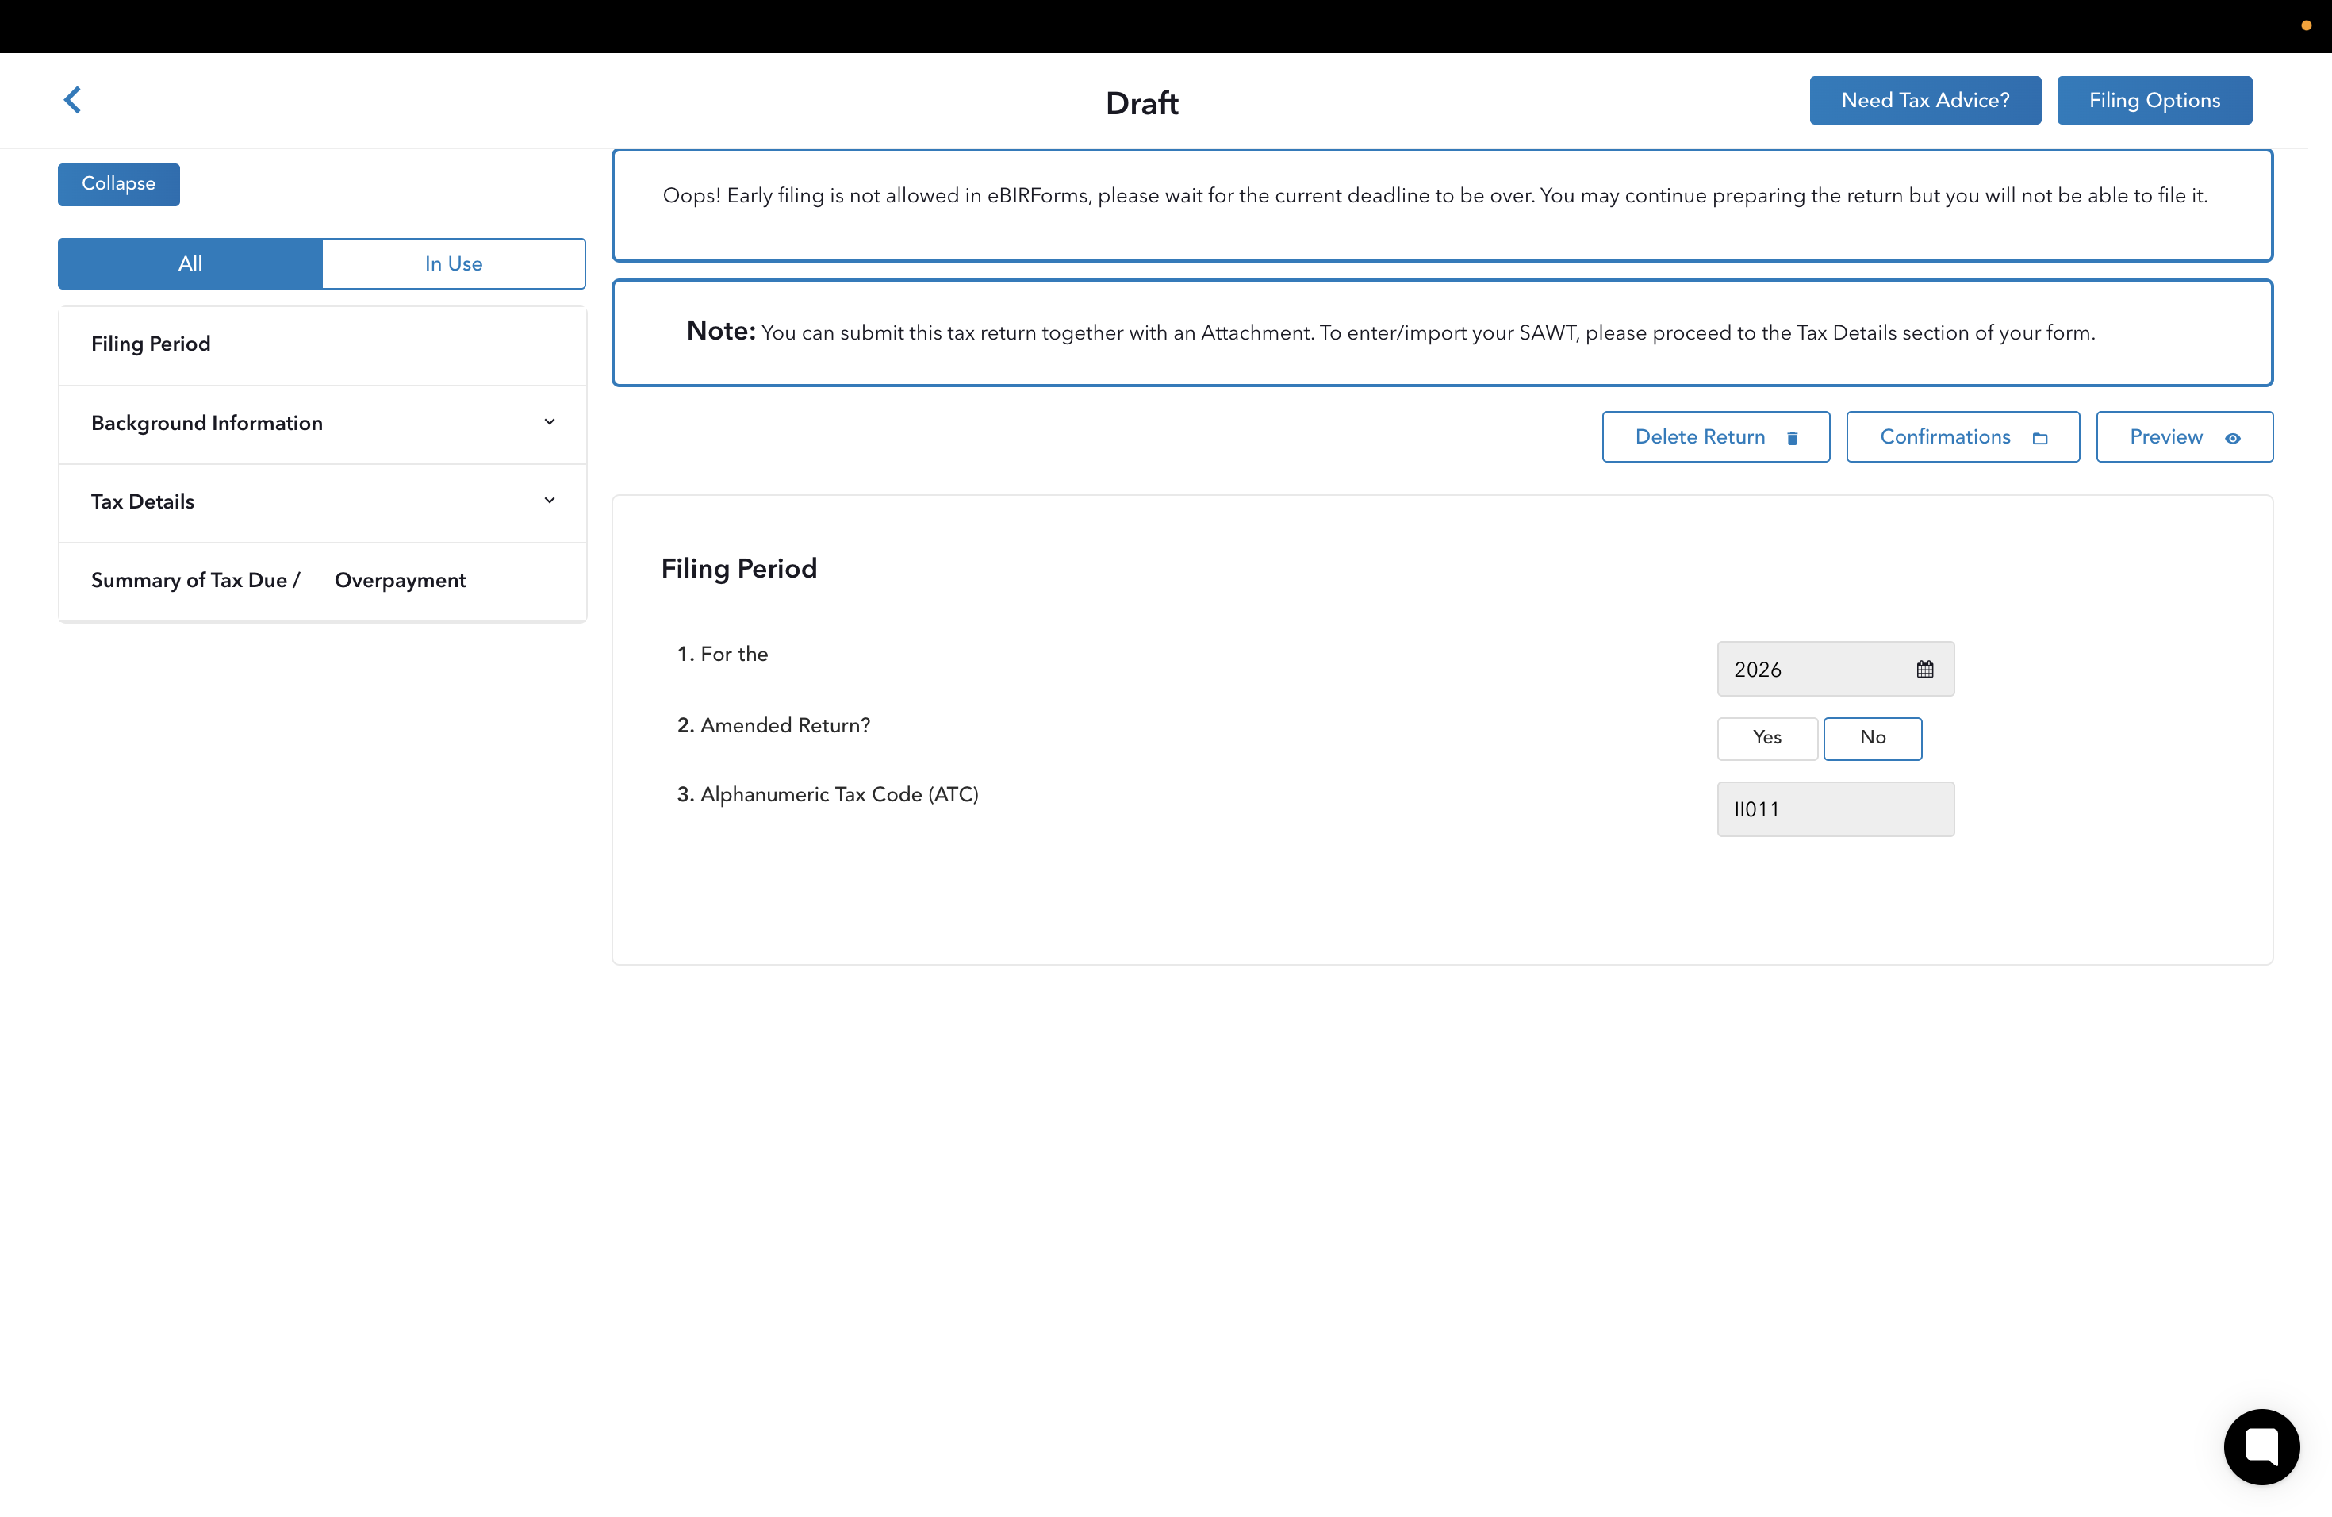Click the eye icon on Preview
Viewport: 2332px width, 1517px height.
click(x=2232, y=438)
